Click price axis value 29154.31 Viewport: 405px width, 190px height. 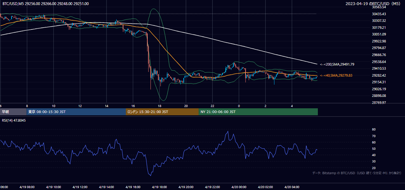pyautogui.click(x=379, y=82)
